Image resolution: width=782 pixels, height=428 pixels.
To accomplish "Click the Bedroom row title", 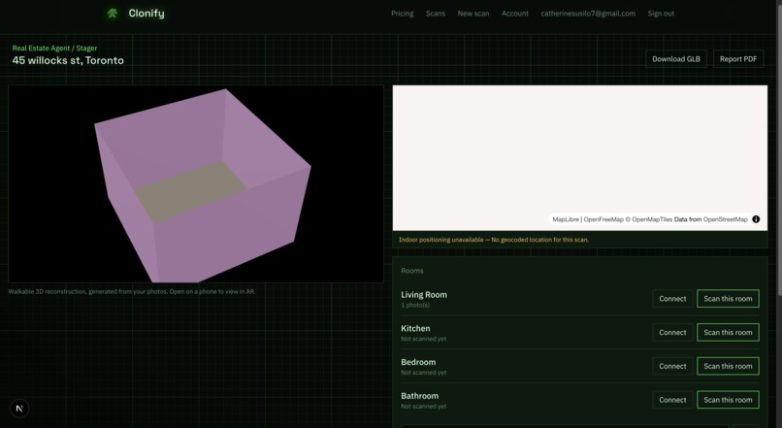I will pos(418,362).
